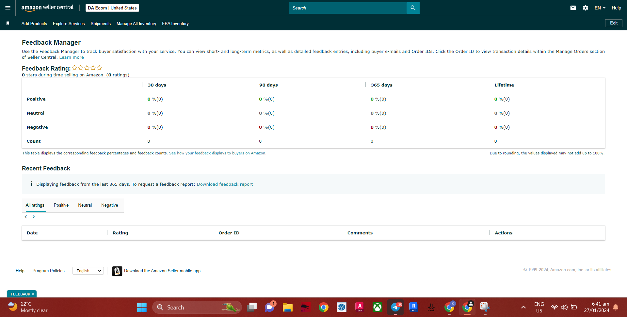Open Xbox app from taskbar
The width and height of the screenshot is (627, 317).
377,307
